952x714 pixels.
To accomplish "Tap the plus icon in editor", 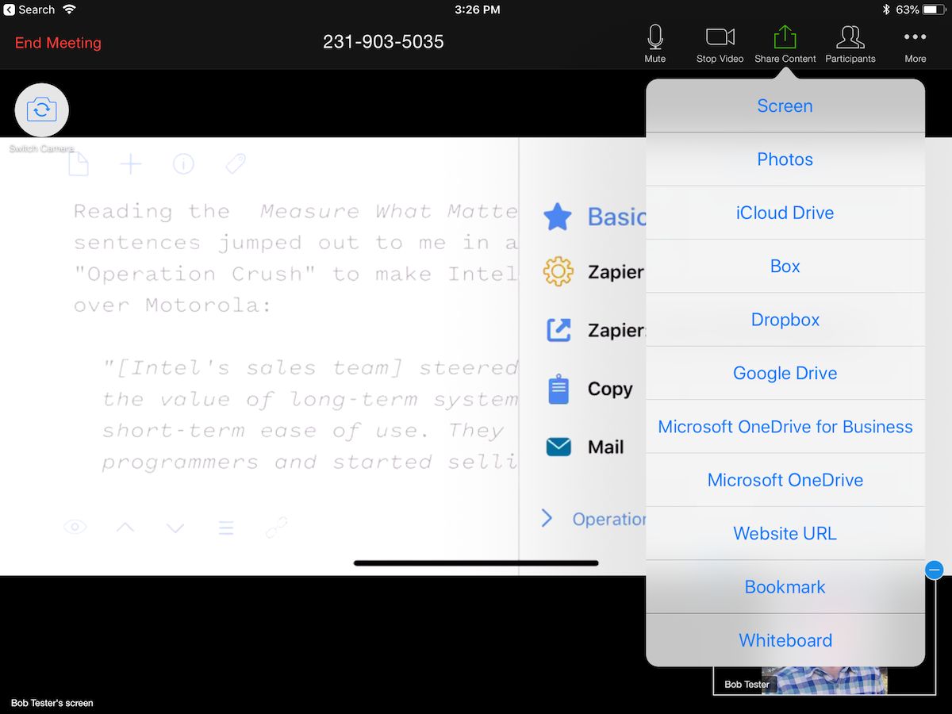I will click(130, 164).
